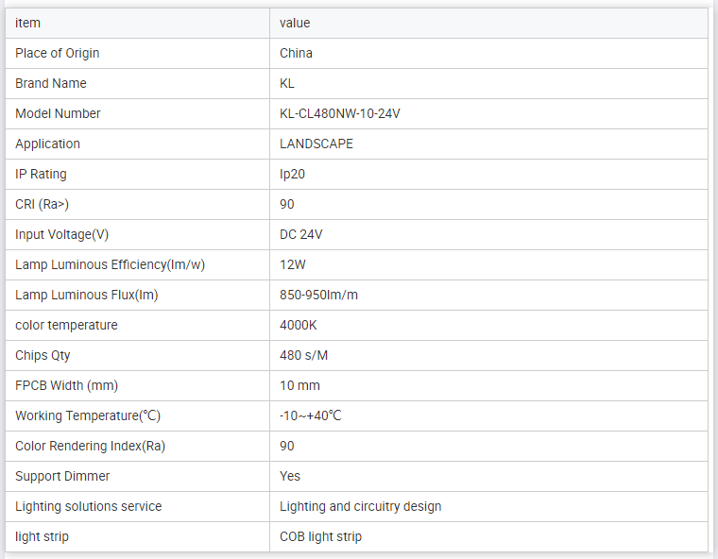Image resolution: width=718 pixels, height=559 pixels.
Task: Click the Lamp Luminous Efficiency(lm/w) label
Action: pyautogui.click(x=110, y=264)
